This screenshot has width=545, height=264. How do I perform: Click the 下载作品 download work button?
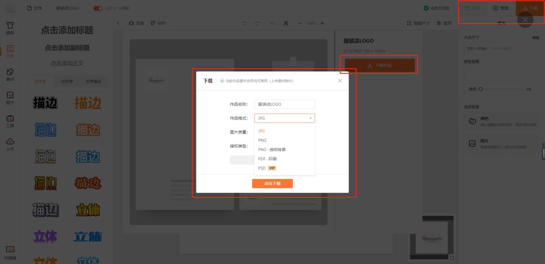380,65
